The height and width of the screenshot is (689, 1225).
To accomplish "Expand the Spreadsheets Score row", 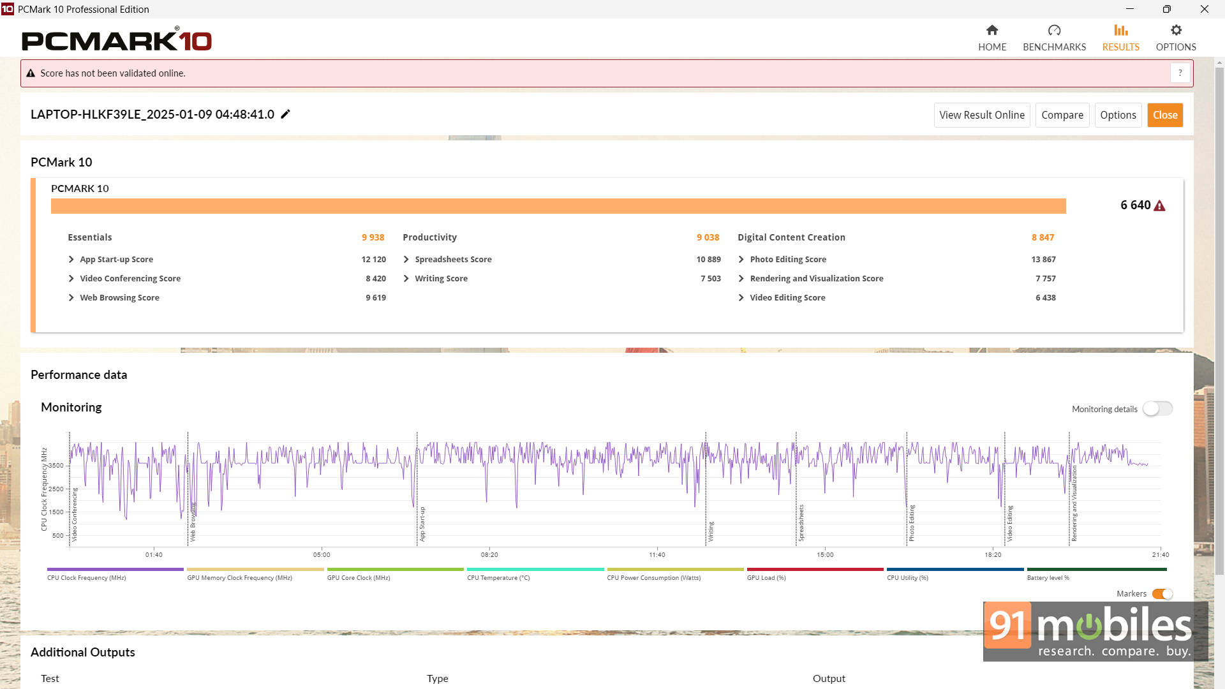I will 406,260.
